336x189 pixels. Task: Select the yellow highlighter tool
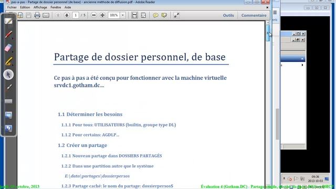(8, 61)
